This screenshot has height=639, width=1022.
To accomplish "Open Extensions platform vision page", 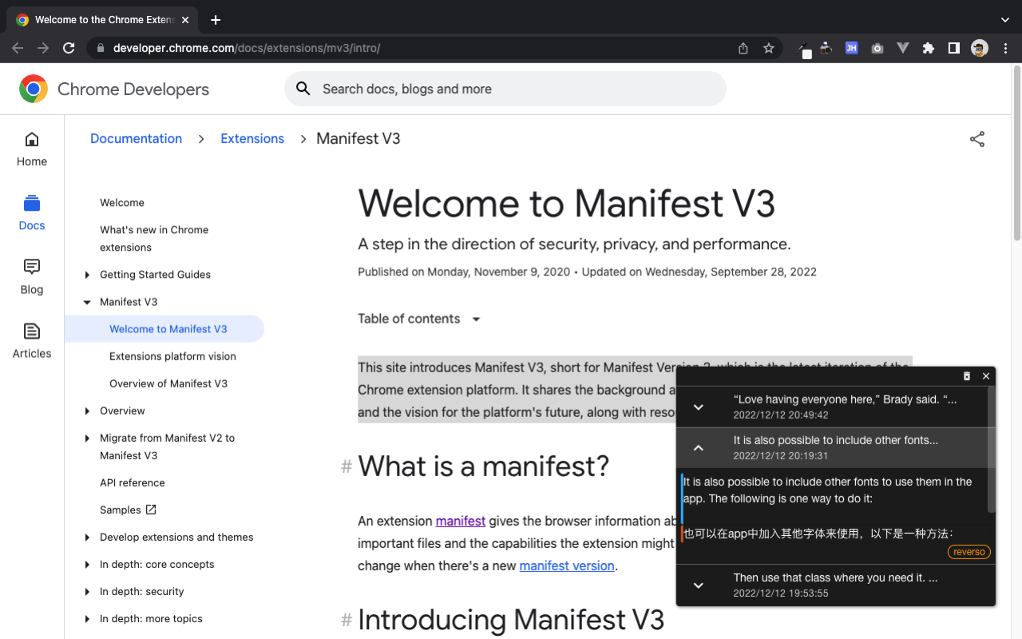I will click(x=172, y=356).
